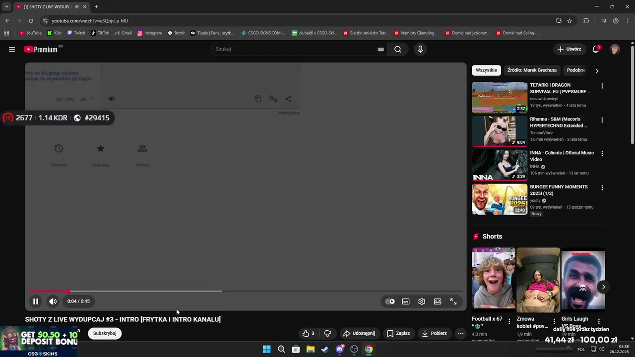635x357 pixels.
Task: Play the Rihanna S&M thumbnail
Action: (500, 131)
